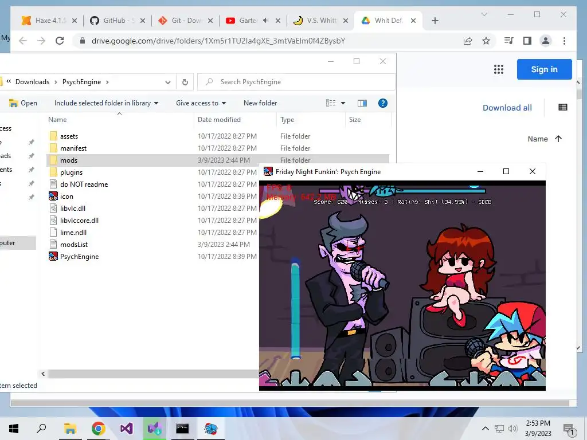Open the view options dropdown arrow
This screenshot has width=587, height=440.
click(x=343, y=103)
